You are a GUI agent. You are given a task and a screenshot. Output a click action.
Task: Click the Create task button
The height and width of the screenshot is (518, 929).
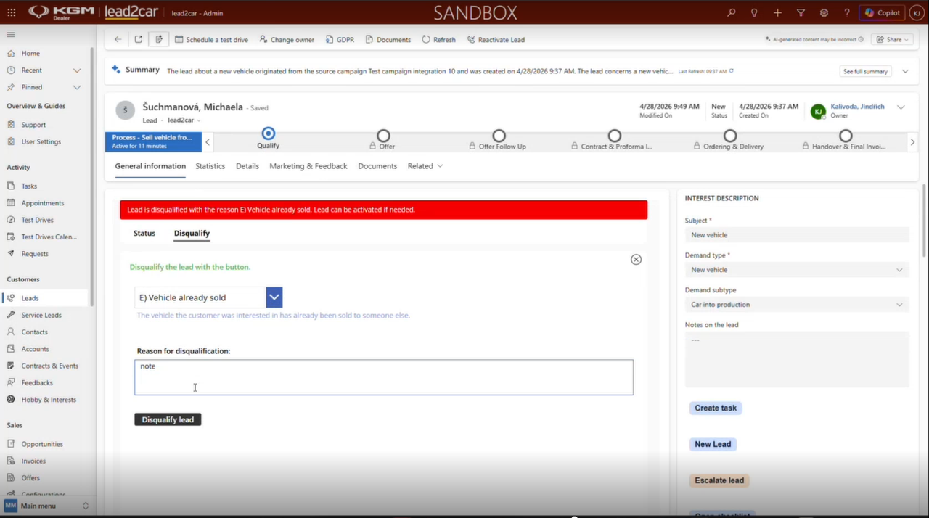pyautogui.click(x=716, y=408)
